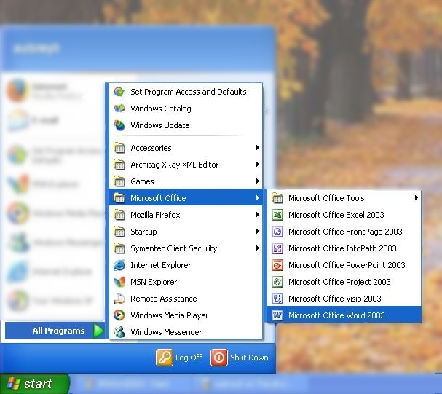Select Remote Assistance text

pos(164,299)
